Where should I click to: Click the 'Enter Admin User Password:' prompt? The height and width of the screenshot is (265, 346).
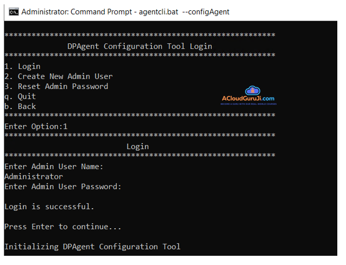coord(62,186)
